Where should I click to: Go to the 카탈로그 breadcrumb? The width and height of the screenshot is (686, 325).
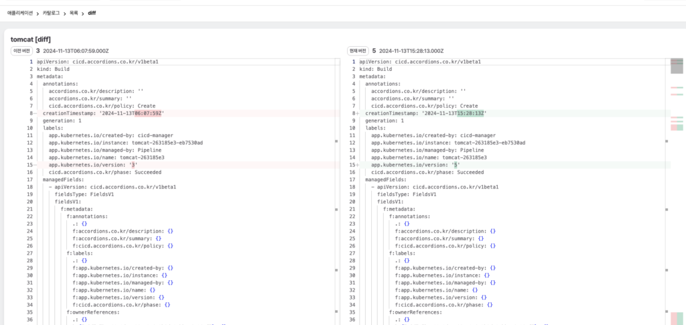pyautogui.click(x=51, y=13)
